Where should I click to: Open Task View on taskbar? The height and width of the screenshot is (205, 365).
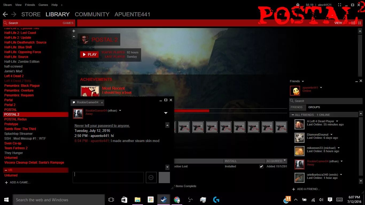tap(111, 200)
